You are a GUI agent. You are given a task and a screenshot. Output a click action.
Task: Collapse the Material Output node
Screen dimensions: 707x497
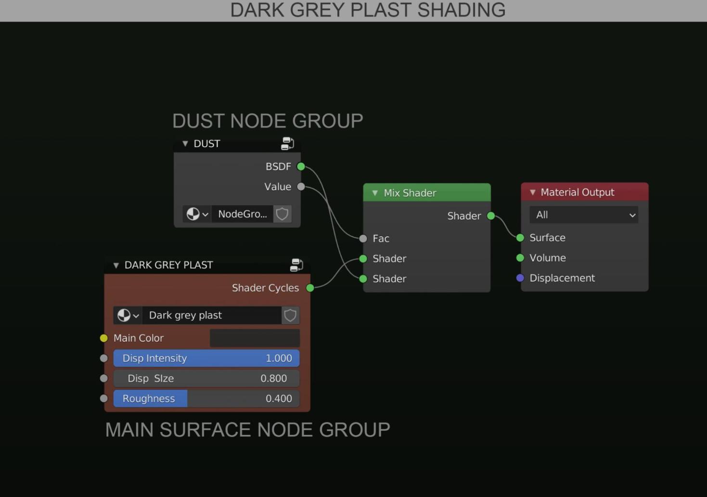[x=533, y=192]
